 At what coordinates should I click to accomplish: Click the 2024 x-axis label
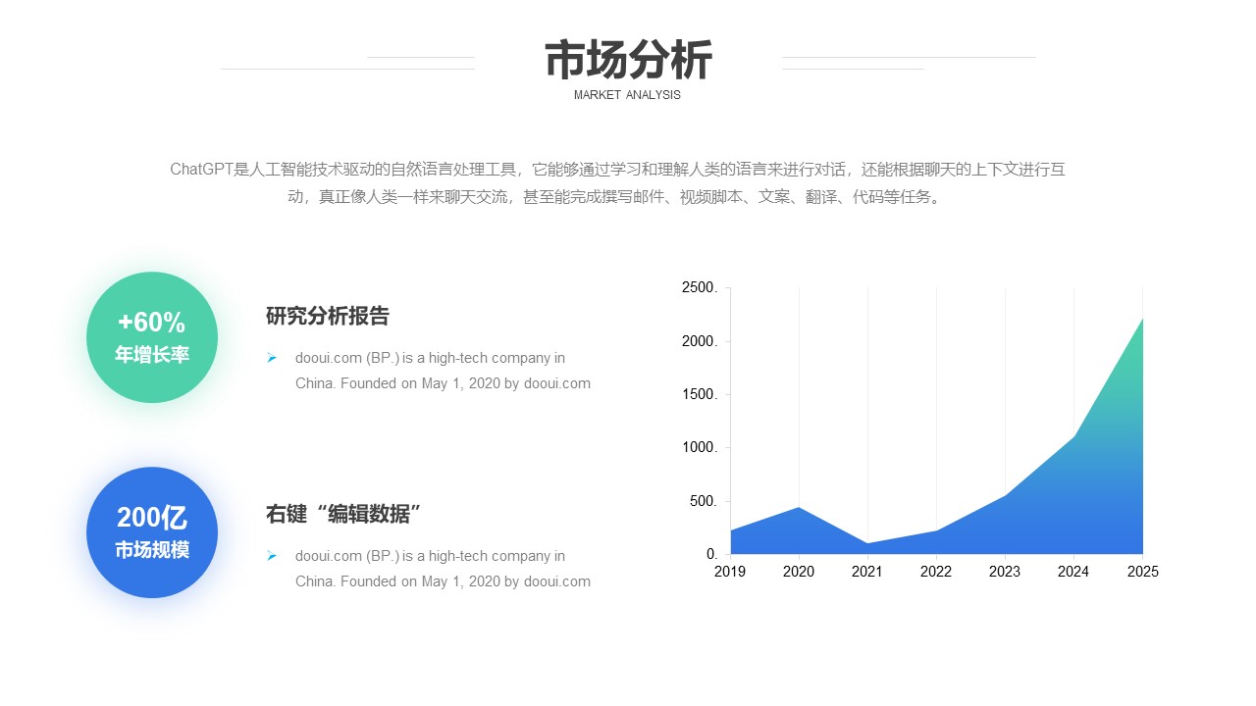pos(1073,572)
